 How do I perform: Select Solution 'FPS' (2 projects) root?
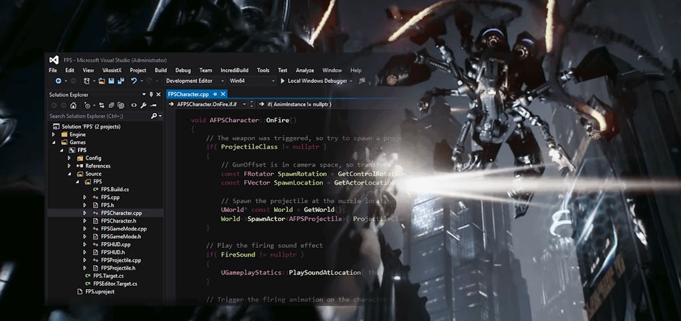pyautogui.click(x=90, y=127)
